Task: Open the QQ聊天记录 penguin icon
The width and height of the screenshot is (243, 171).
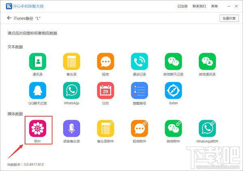Action: tap(38, 91)
